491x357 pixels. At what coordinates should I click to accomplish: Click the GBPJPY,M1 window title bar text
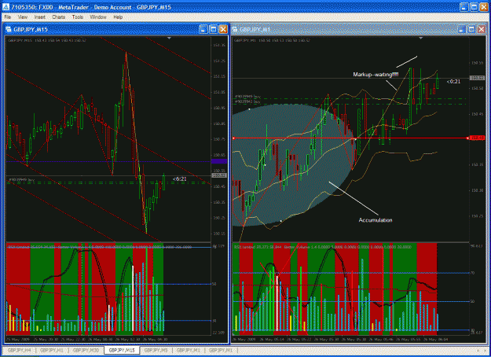click(x=255, y=29)
